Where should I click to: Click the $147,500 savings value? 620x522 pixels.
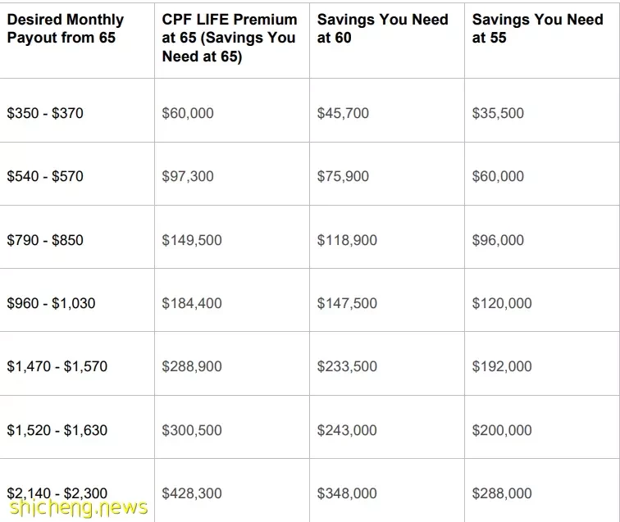pyautogui.click(x=347, y=303)
